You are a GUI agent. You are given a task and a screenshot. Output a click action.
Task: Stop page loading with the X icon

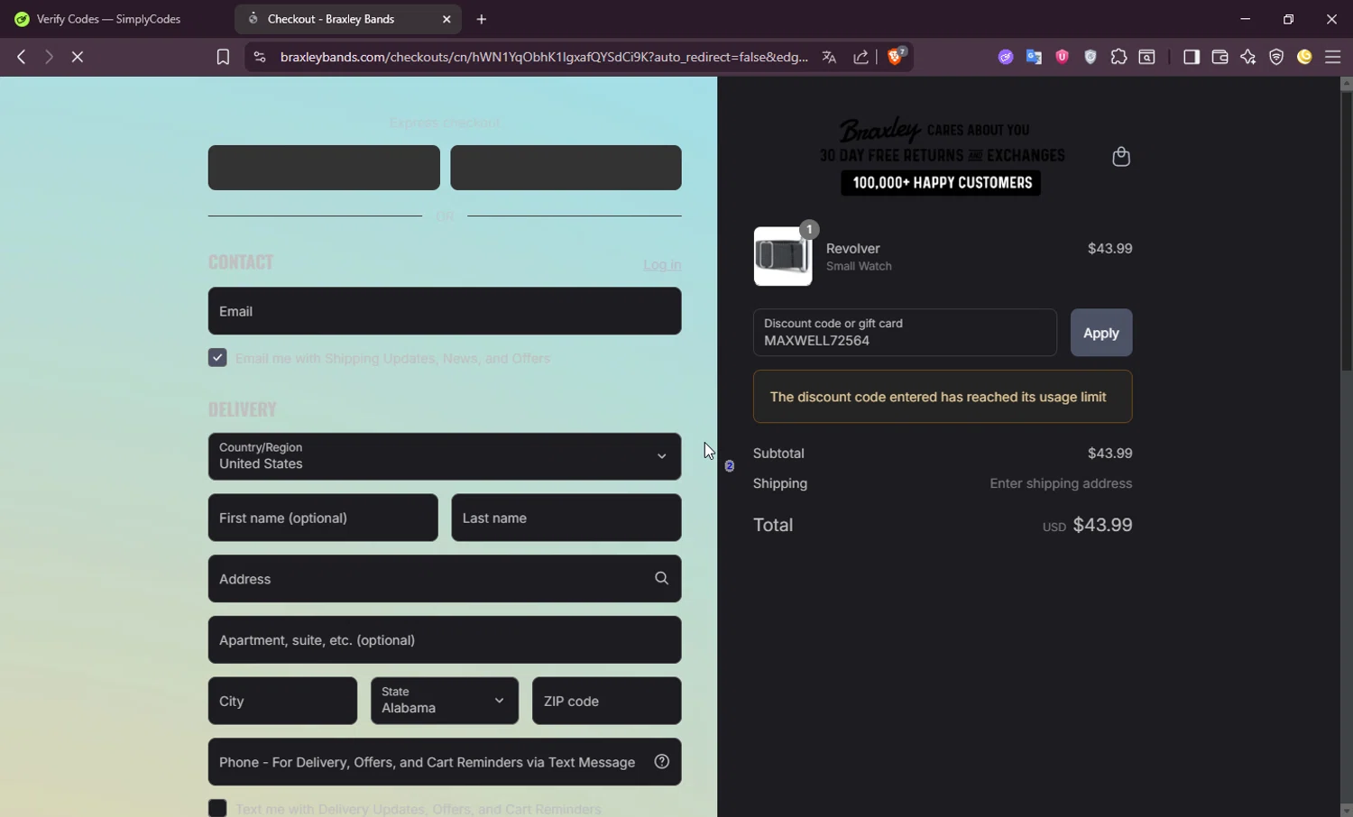coord(78,57)
